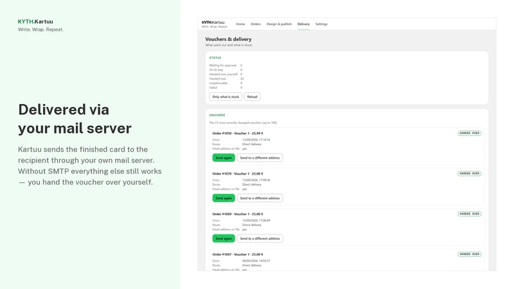Open the Orders tab

256,24
